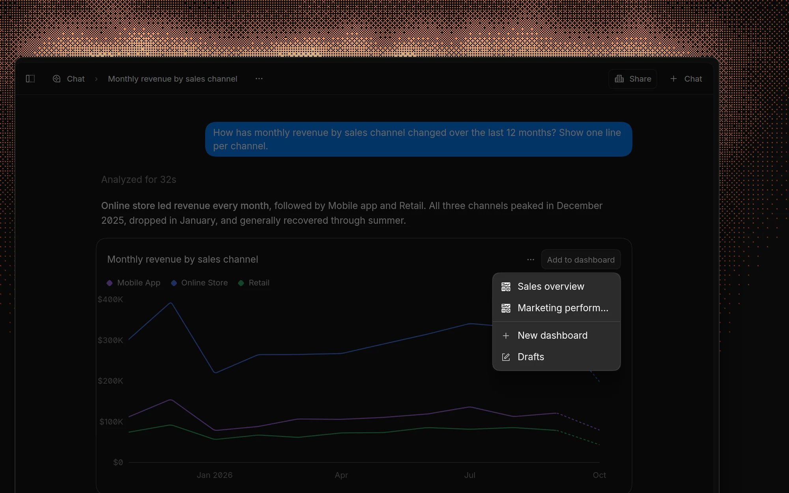This screenshot has height=493, width=789.
Task: Start a new Chat with plus button
Action: point(686,79)
